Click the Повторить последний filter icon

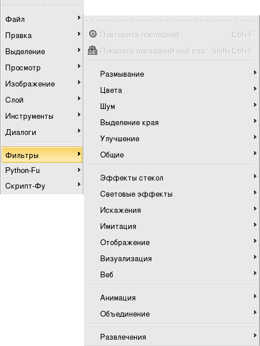93,34
